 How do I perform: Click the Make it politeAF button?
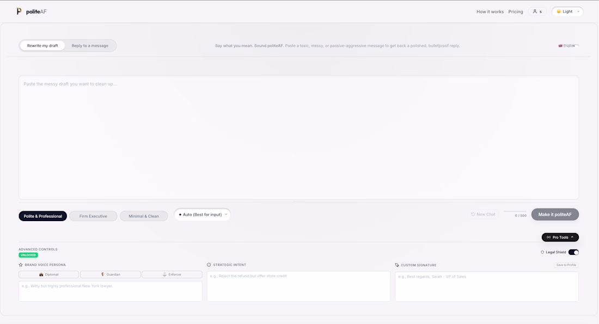pos(555,215)
